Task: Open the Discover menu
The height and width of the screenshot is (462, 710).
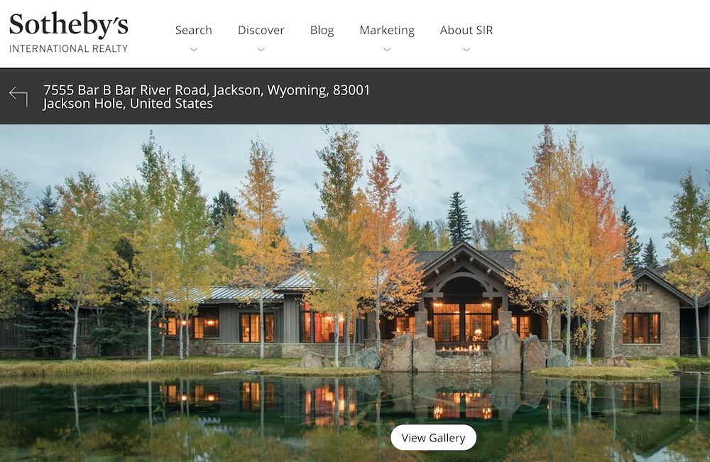Action: pos(261,30)
